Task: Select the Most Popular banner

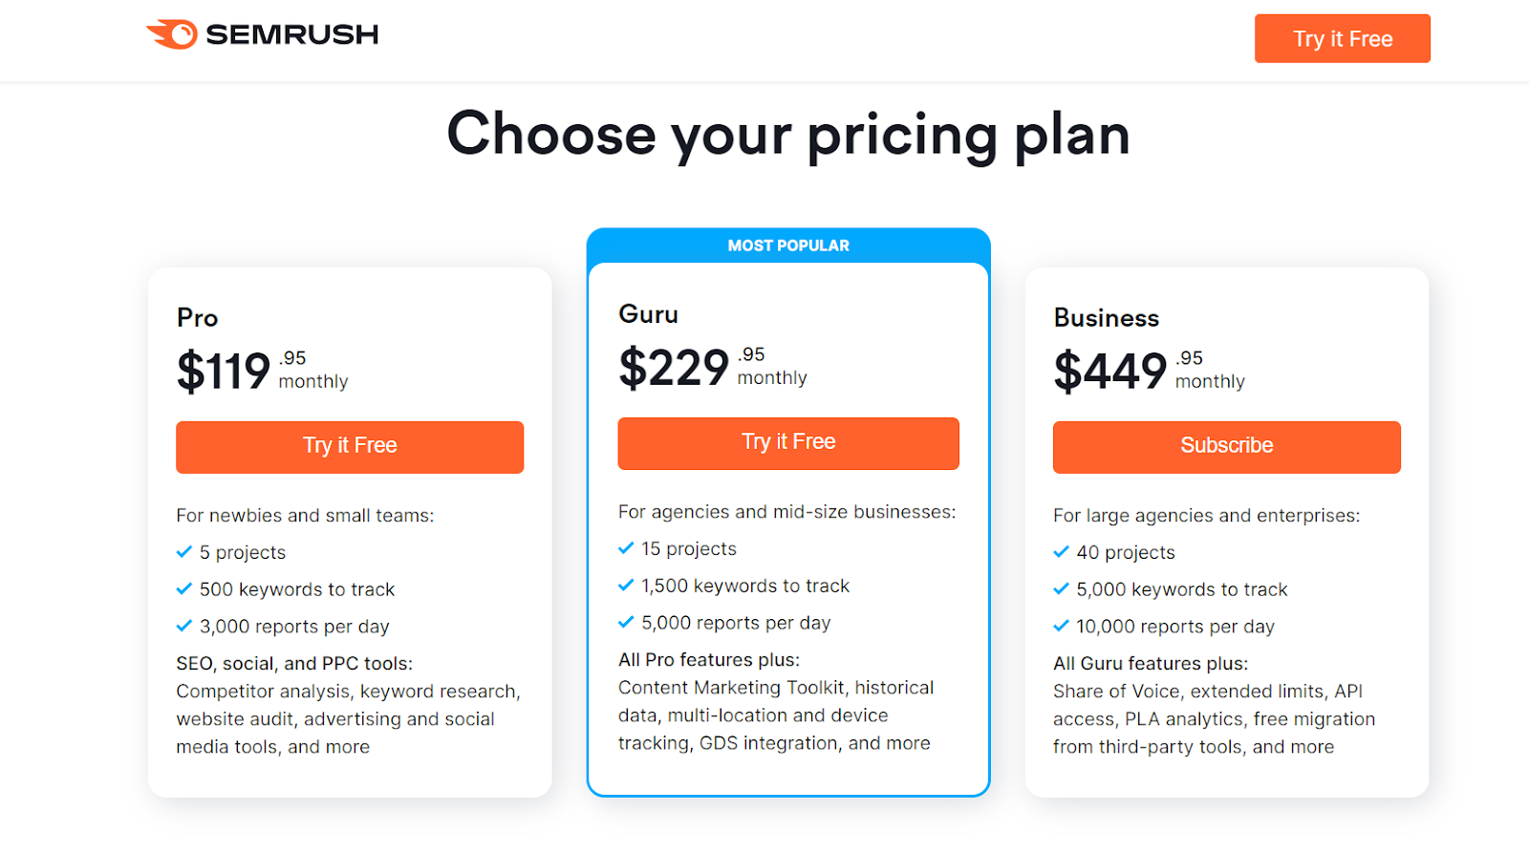Action: [x=788, y=246]
